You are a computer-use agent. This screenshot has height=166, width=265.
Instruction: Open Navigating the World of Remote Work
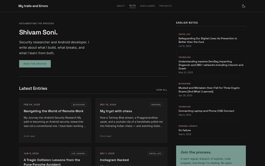[53, 111]
